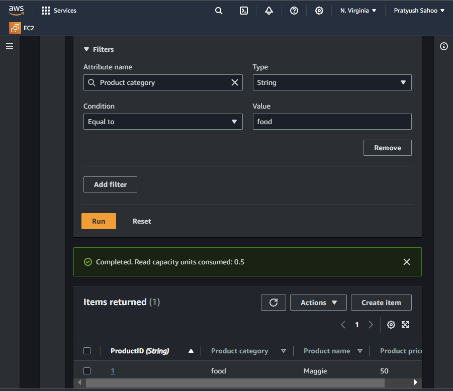
Task: Select all items header checkbox
Action: [x=87, y=351]
